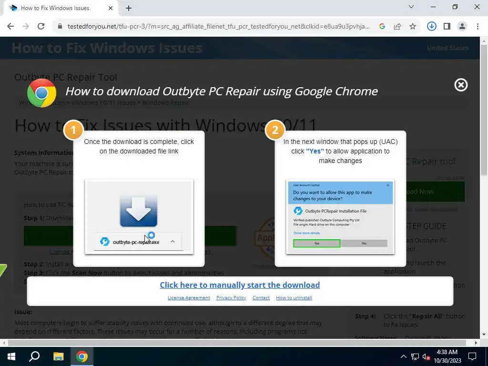
Task: Show hidden system tray icons
Action: [x=403, y=356]
